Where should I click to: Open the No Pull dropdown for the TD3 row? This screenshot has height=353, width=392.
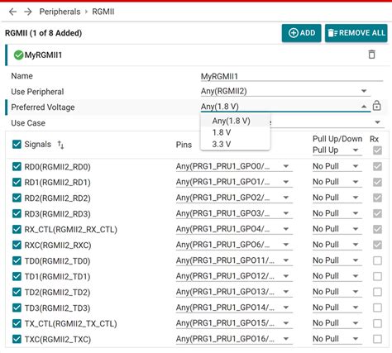[x=337, y=308]
